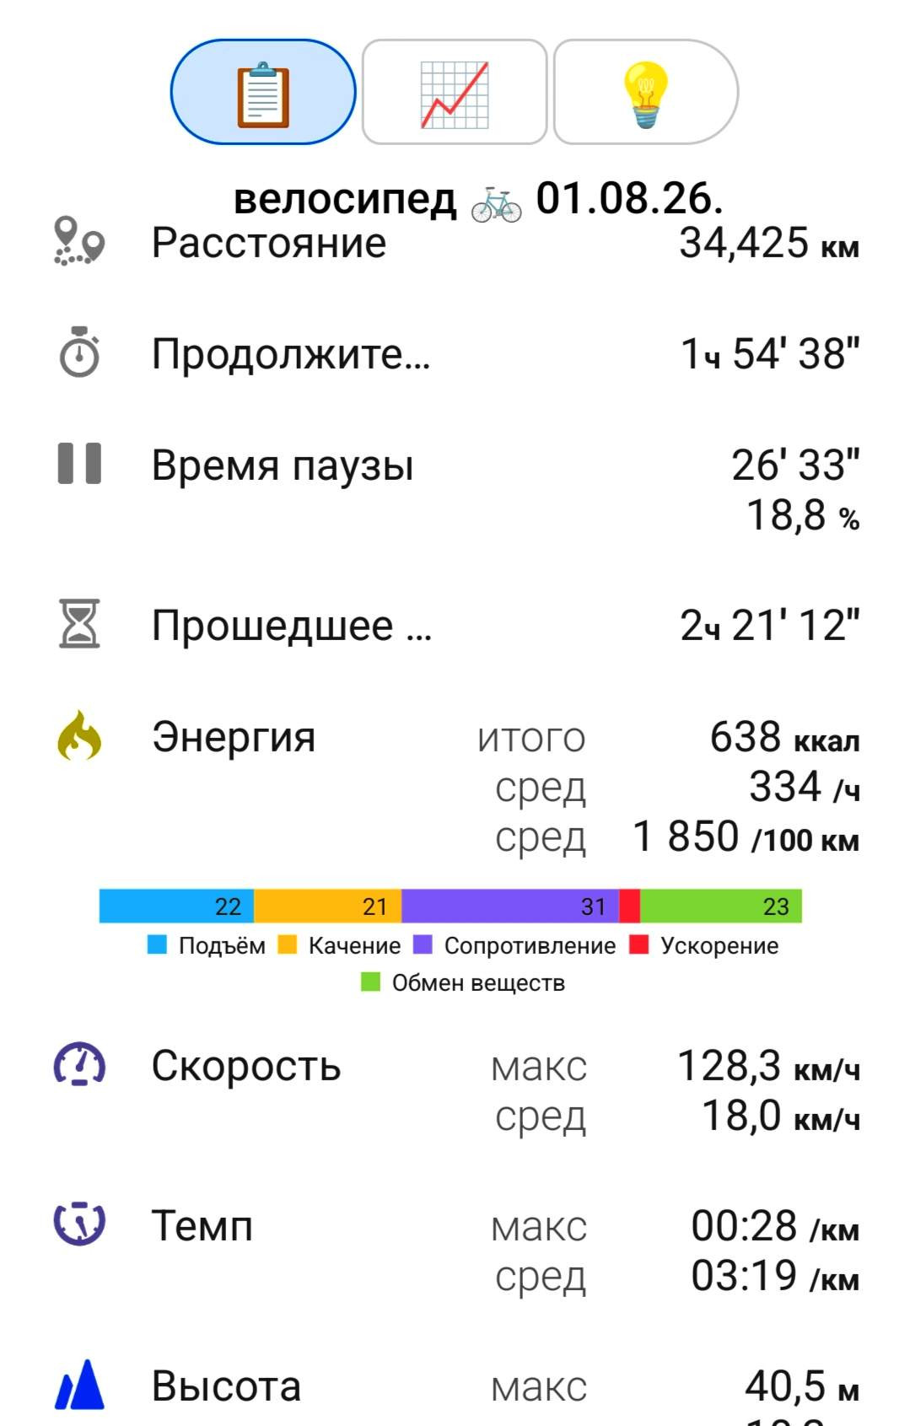Screen dimensions: 910x1426
Task: Tap the truncated Продолжите… label
Action: tap(291, 353)
